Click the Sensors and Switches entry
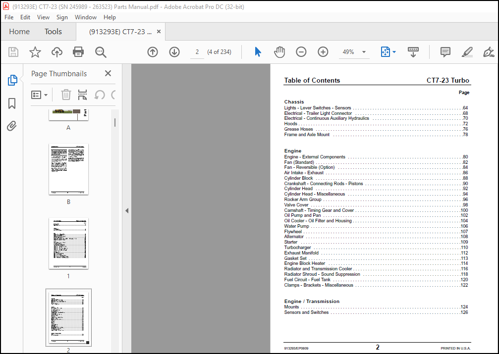This screenshot has width=499, height=354. [x=376, y=312]
